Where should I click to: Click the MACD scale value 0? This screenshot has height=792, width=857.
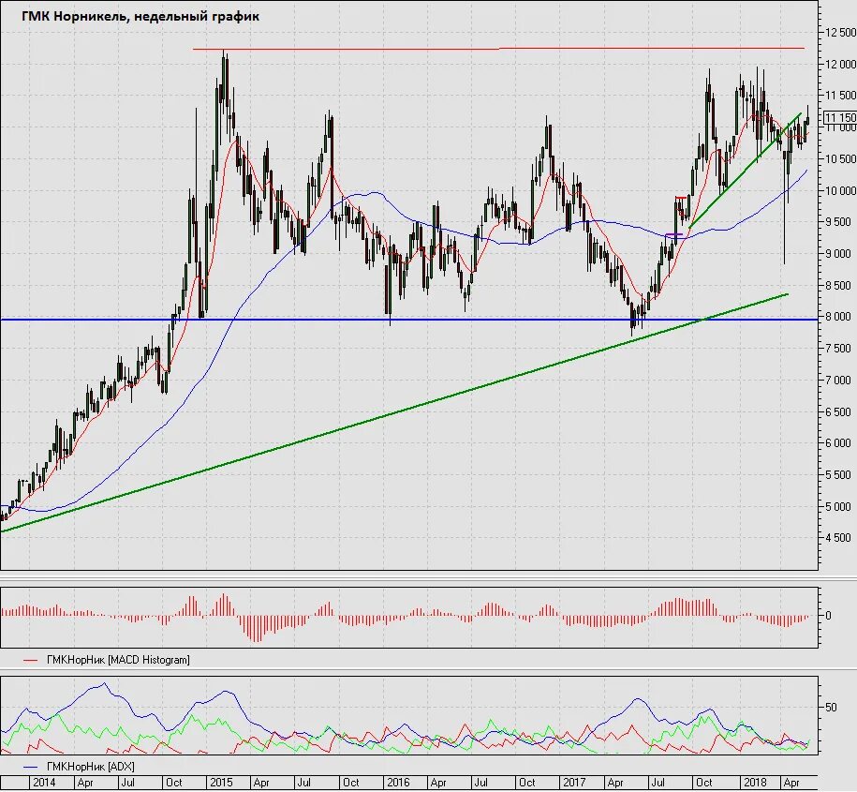click(x=829, y=616)
